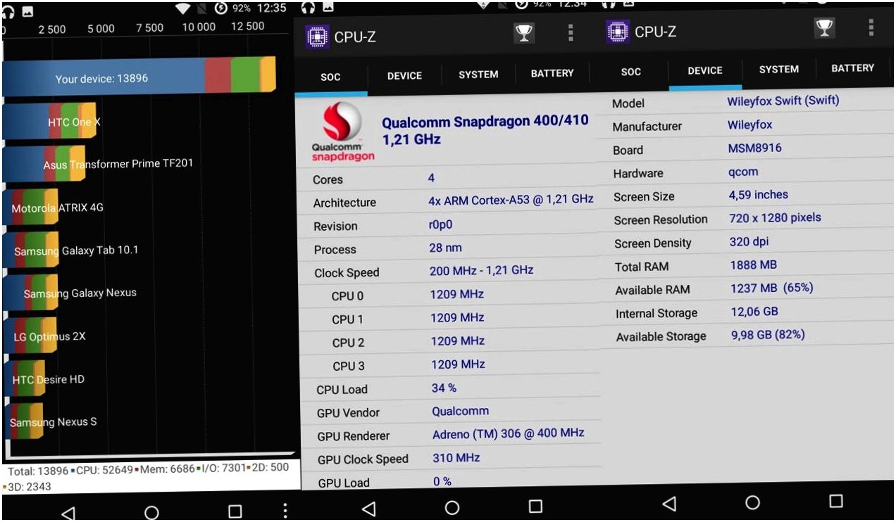Tap CPU-Z chip app icon in right panel
Screen dimensions: 896x522
(618, 32)
